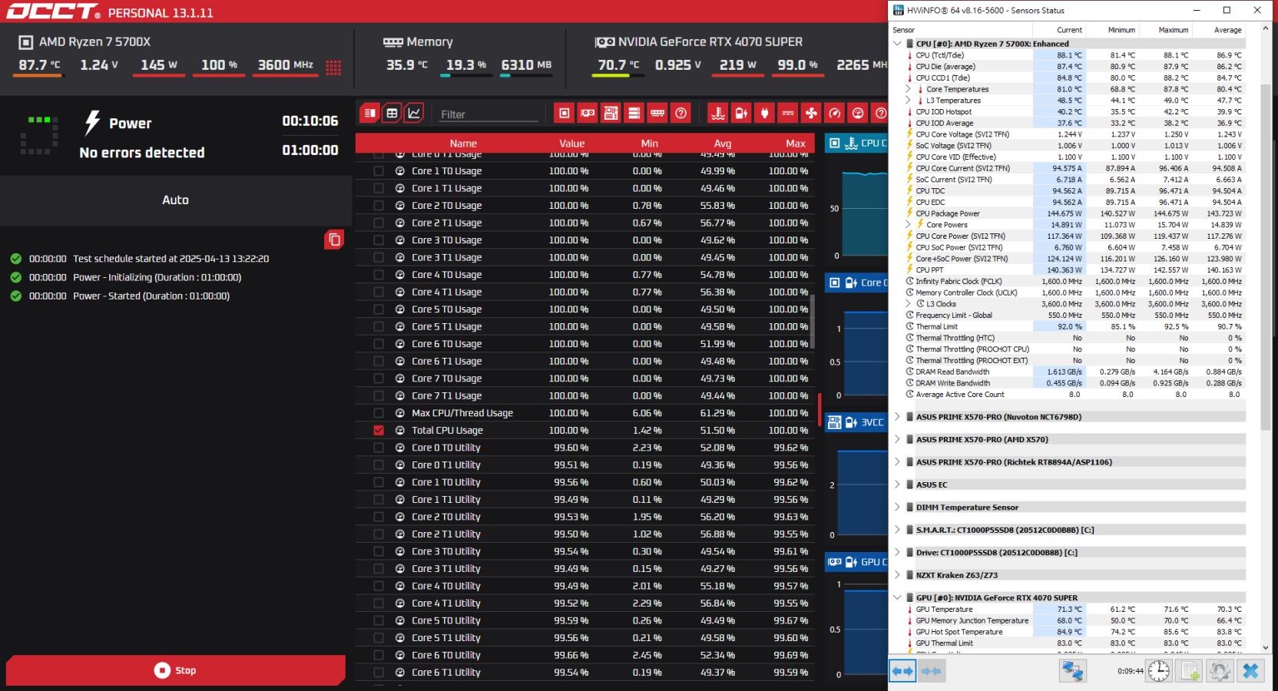Filter sensors by motherboard icon

pyautogui.click(x=611, y=114)
